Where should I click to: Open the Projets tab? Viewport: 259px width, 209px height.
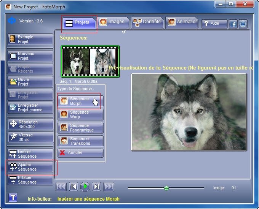coord(80,23)
